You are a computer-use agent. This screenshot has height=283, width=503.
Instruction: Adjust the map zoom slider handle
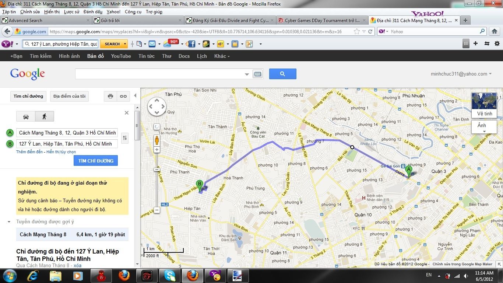coord(157,170)
